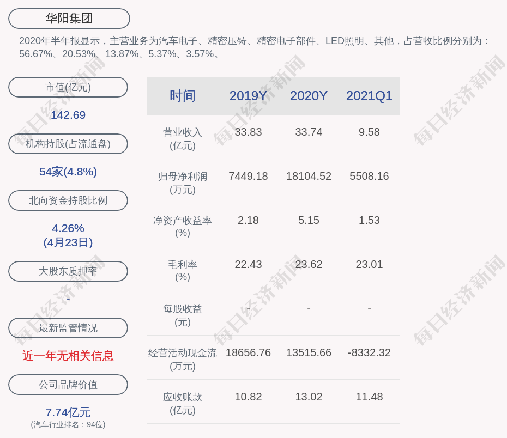Open the 最新监管情况 label pill
Image resolution: width=507 pixels, height=438 pixels.
pos(68,328)
